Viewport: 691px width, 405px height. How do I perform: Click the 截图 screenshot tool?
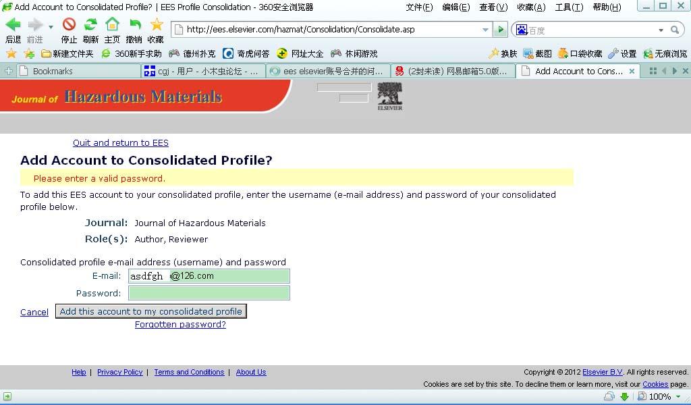tap(537, 54)
